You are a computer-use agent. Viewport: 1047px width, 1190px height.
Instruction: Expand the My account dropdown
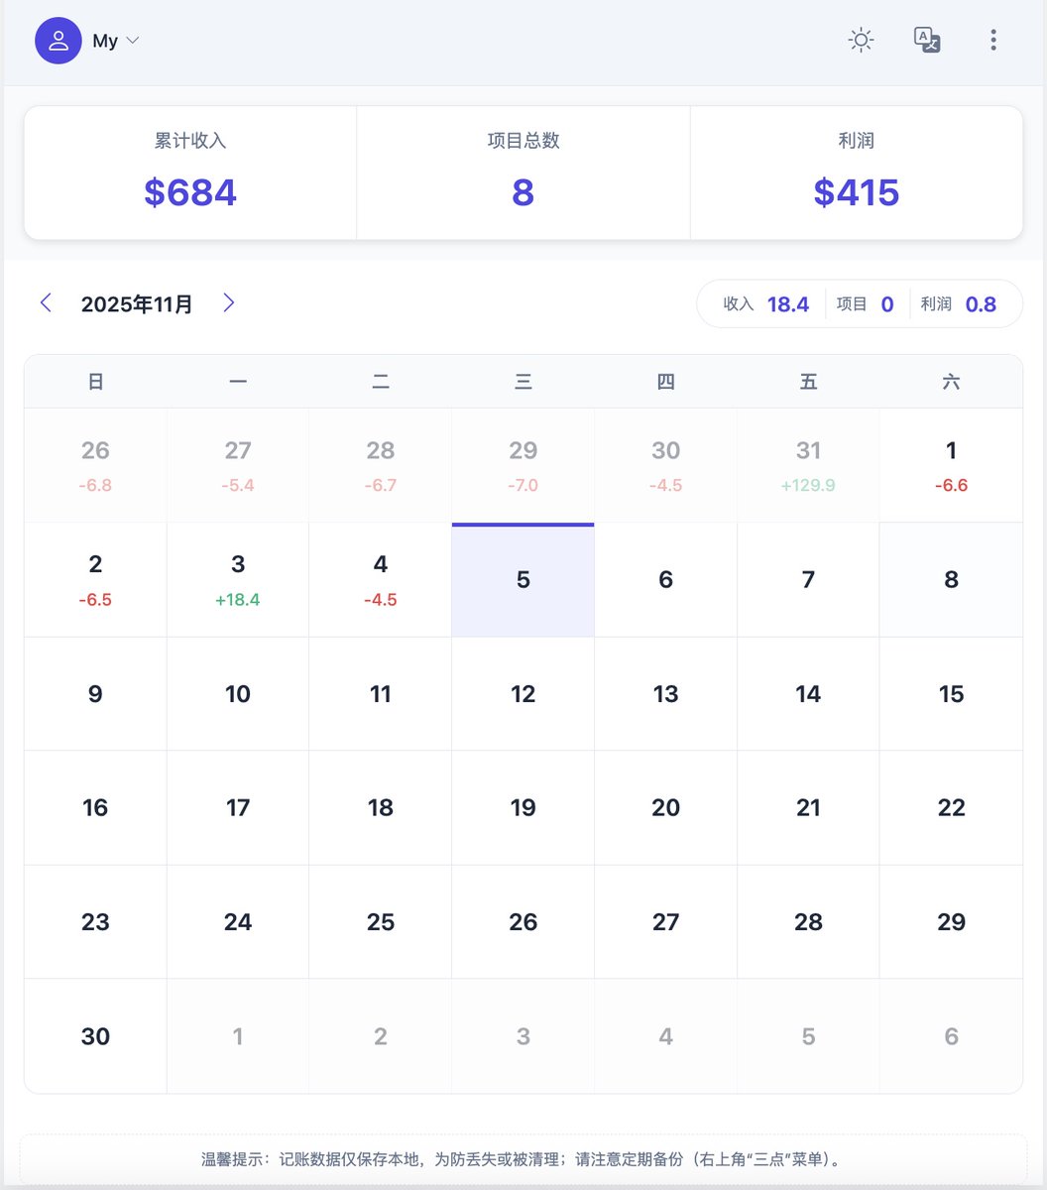(x=116, y=41)
